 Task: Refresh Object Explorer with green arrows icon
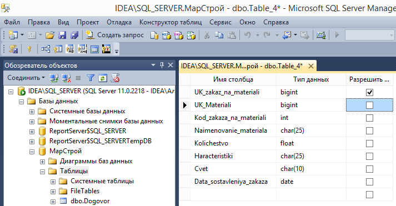(x=102, y=78)
